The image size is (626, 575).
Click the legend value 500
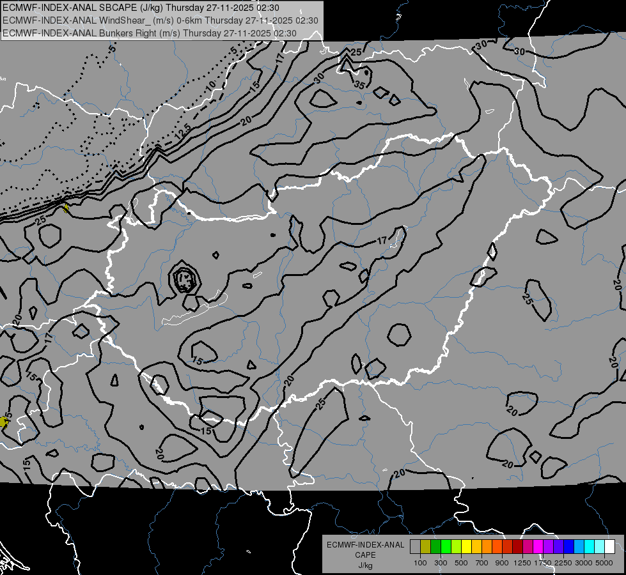point(461,563)
